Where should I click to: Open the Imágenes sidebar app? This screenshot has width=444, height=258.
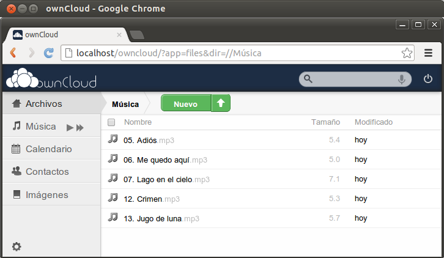click(52, 194)
